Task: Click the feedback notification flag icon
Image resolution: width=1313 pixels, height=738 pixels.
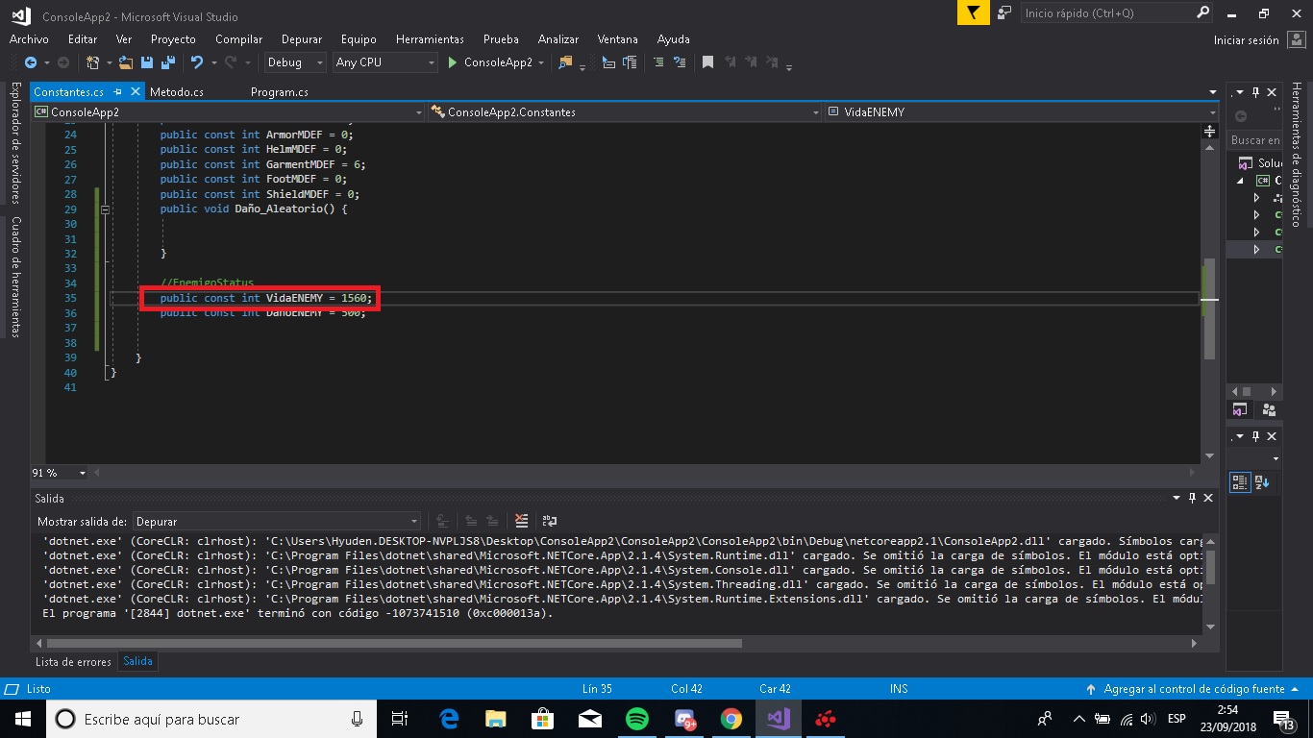Action: tap(974, 12)
